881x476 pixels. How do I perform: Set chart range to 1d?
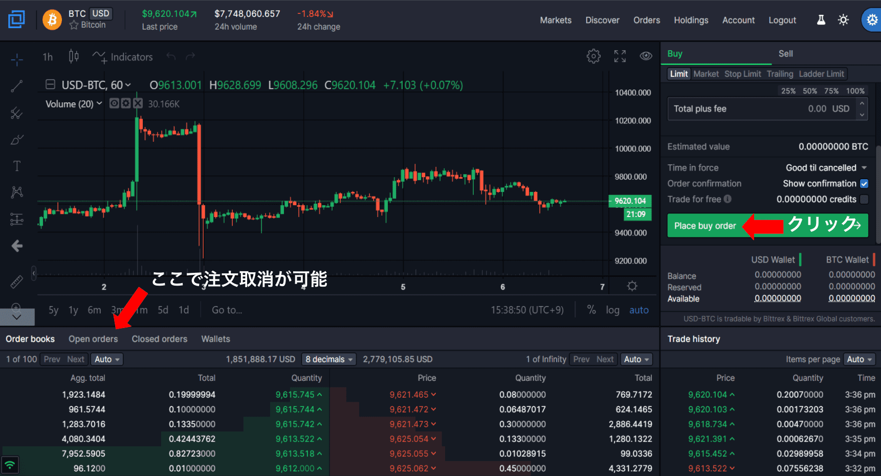coord(184,310)
